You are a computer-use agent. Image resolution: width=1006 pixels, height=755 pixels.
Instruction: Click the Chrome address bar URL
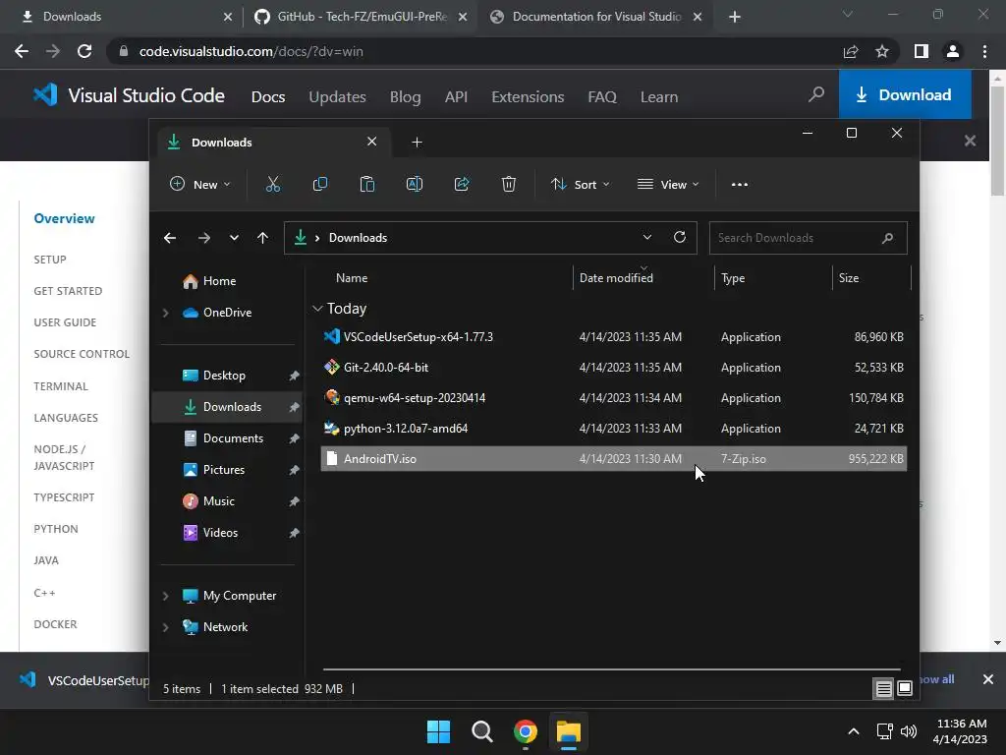click(x=251, y=51)
